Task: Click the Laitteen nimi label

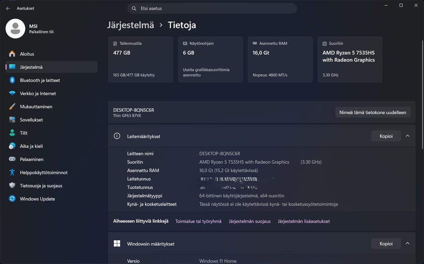Action: [140, 153]
